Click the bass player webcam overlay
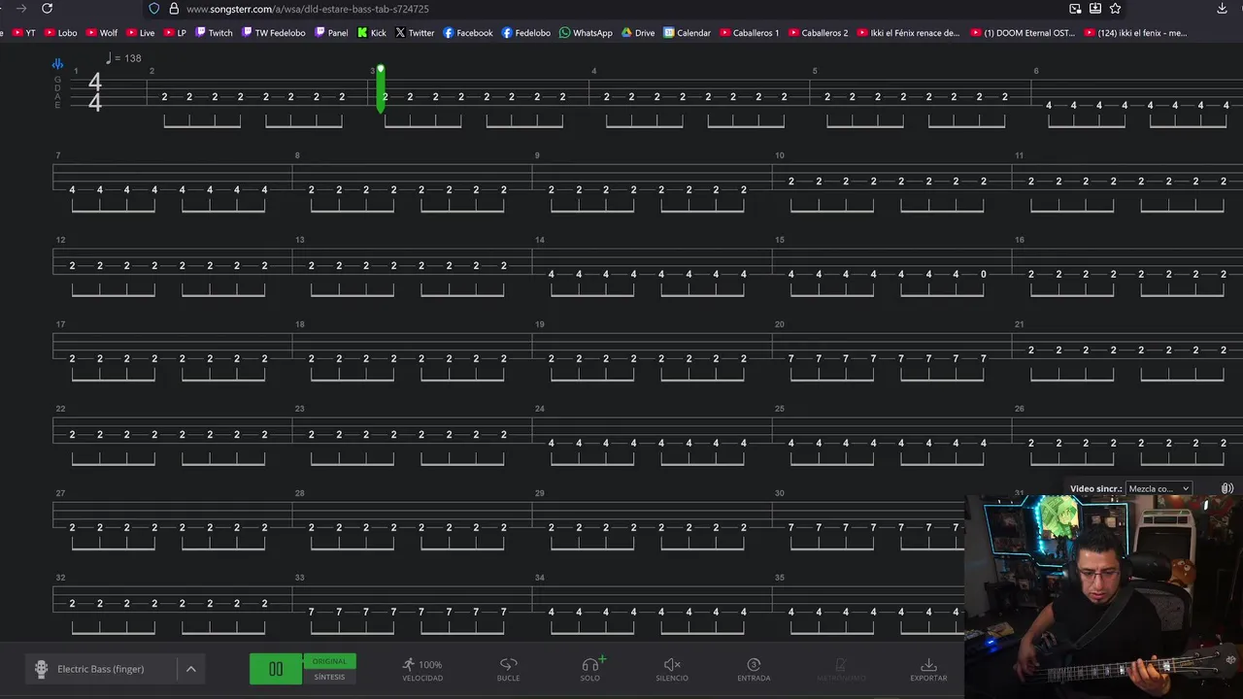The height and width of the screenshot is (699, 1243). (x=1104, y=595)
